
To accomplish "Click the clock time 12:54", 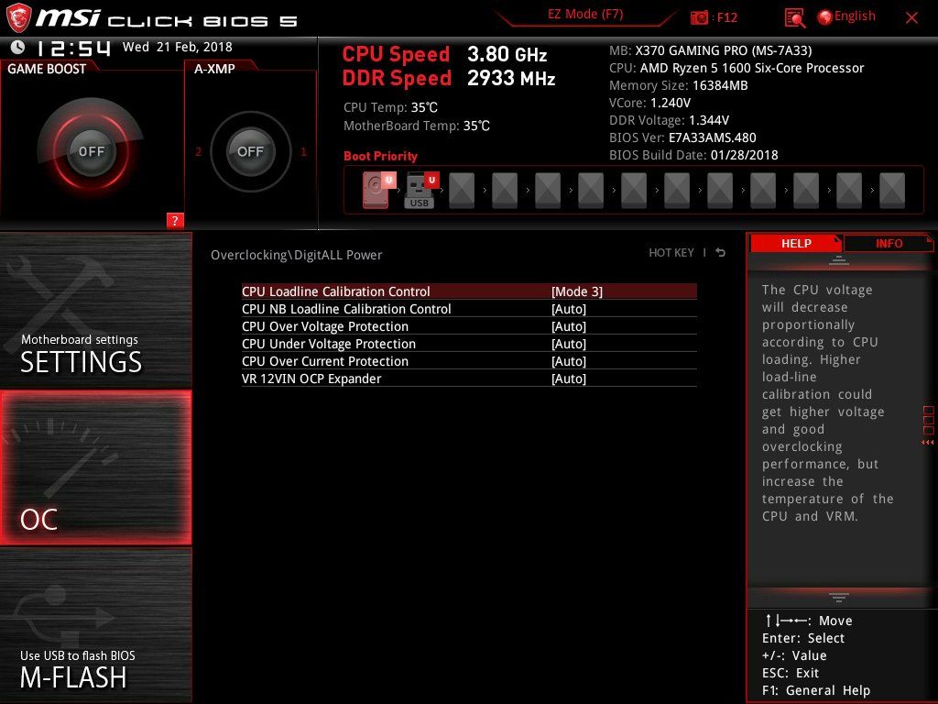I will coord(73,48).
